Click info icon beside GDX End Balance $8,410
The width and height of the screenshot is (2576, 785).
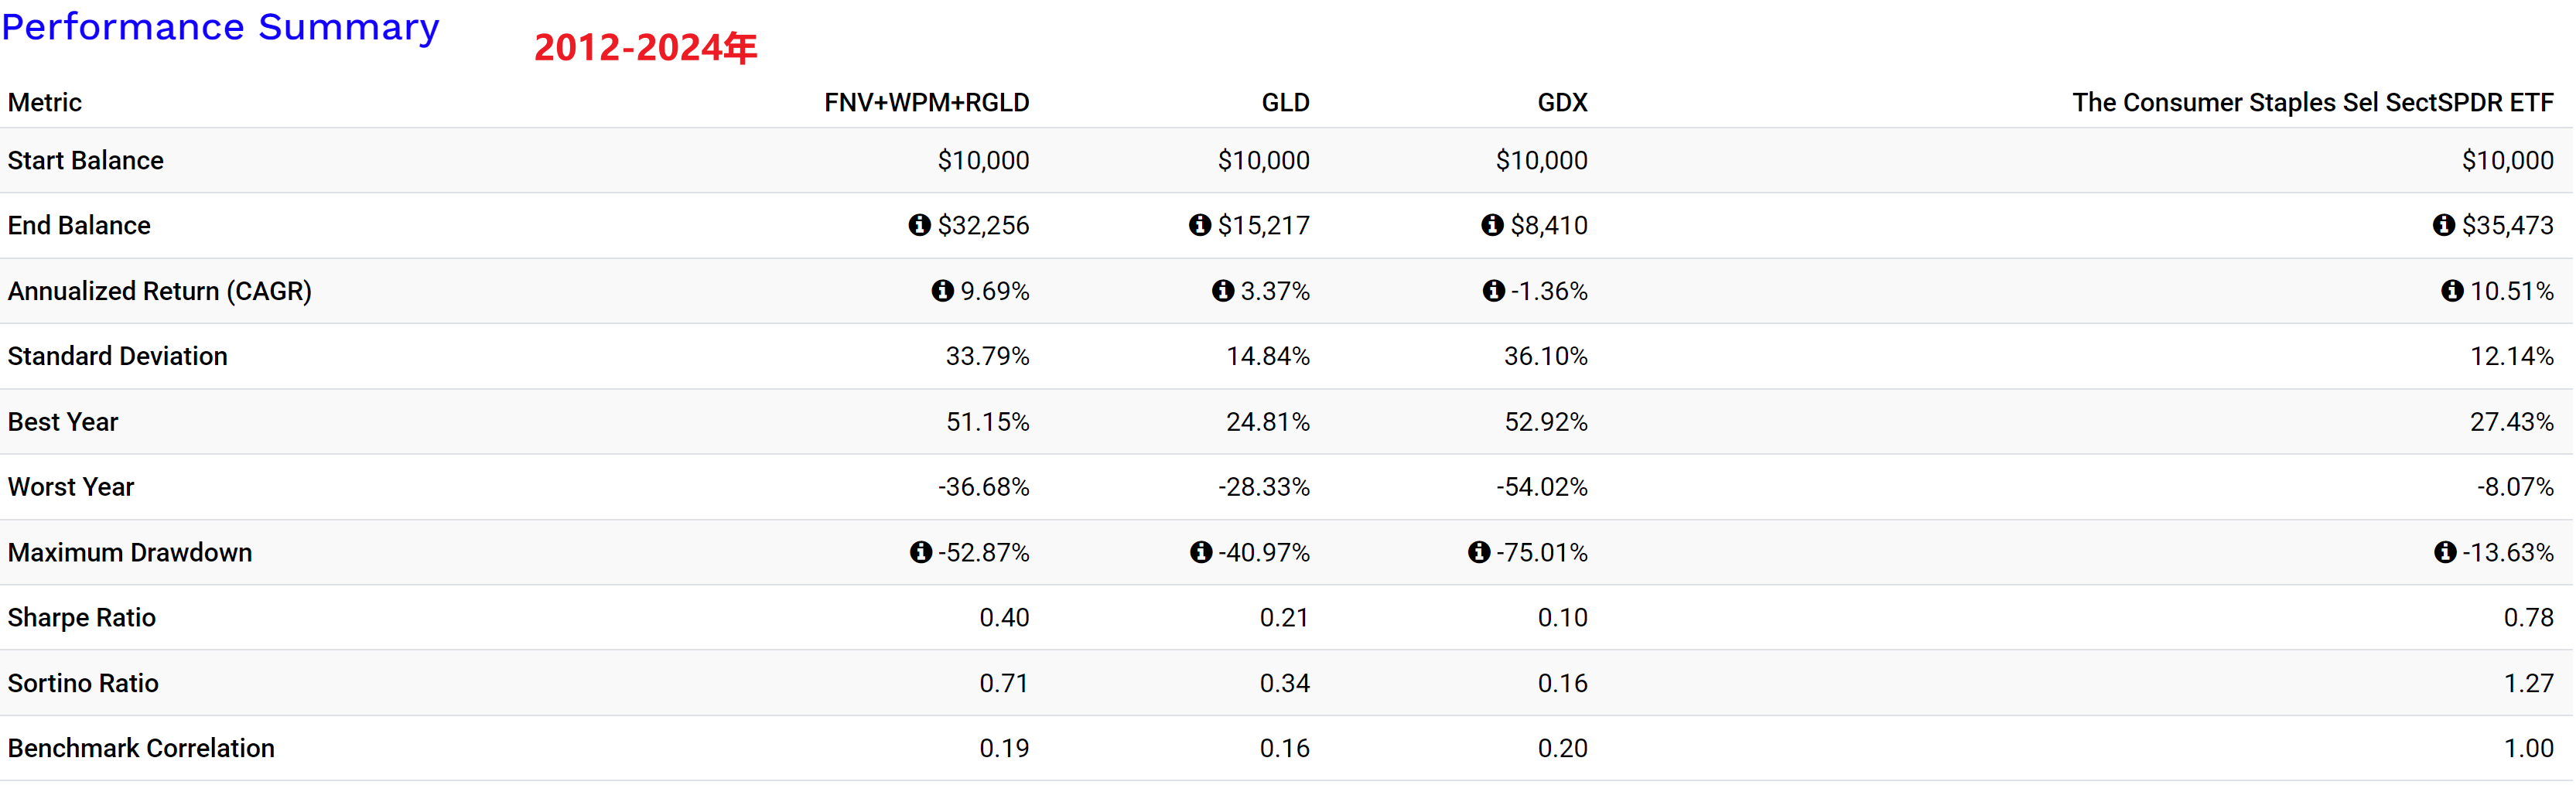[1492, 225]
